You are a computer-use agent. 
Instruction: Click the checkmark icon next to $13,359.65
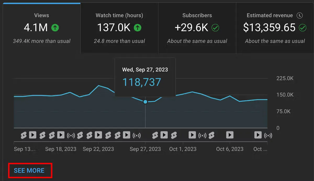[x=303, y=28]
